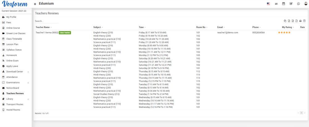The width and height of the screenshot is (309, 127).
Task: Open the user profile avatar menu
Action: tap(306, 4)
